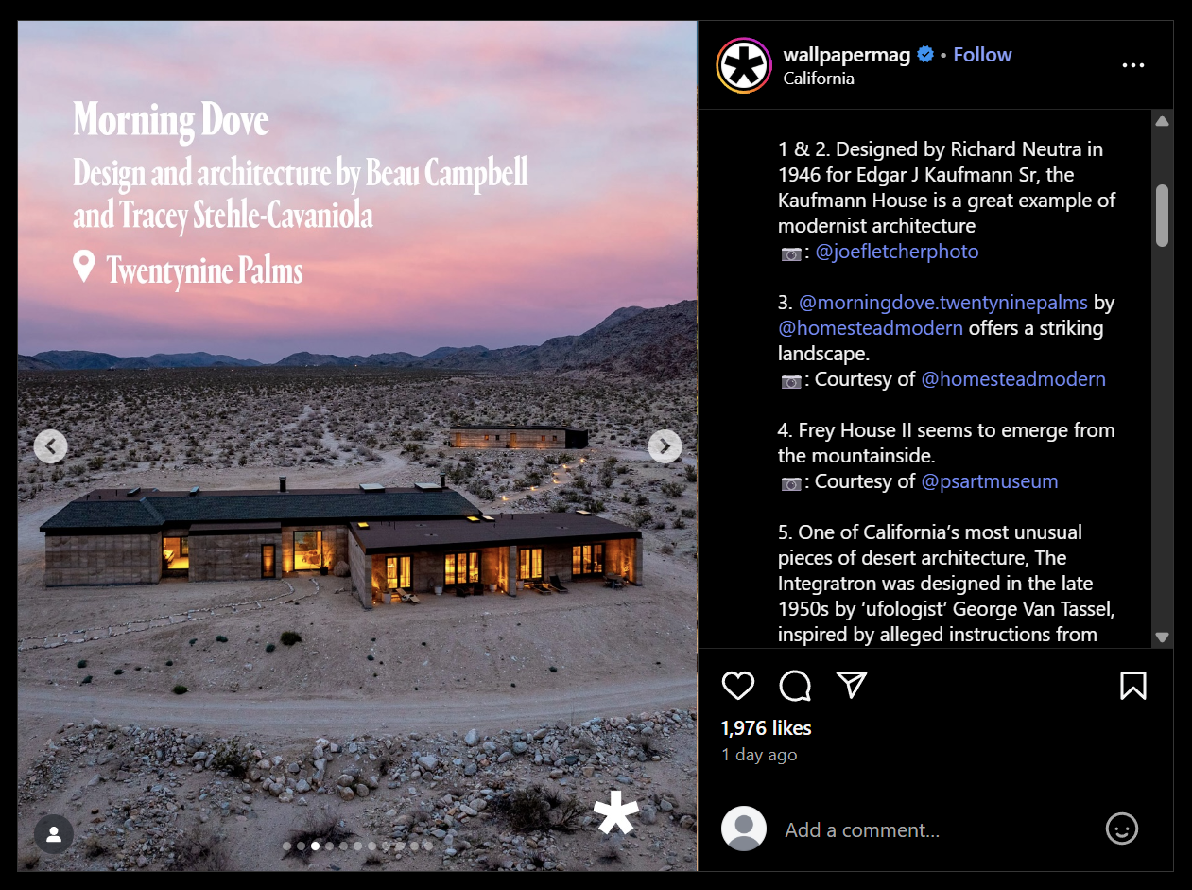Like the post with the heart icon
The image size is (1192, 890).
738,686
